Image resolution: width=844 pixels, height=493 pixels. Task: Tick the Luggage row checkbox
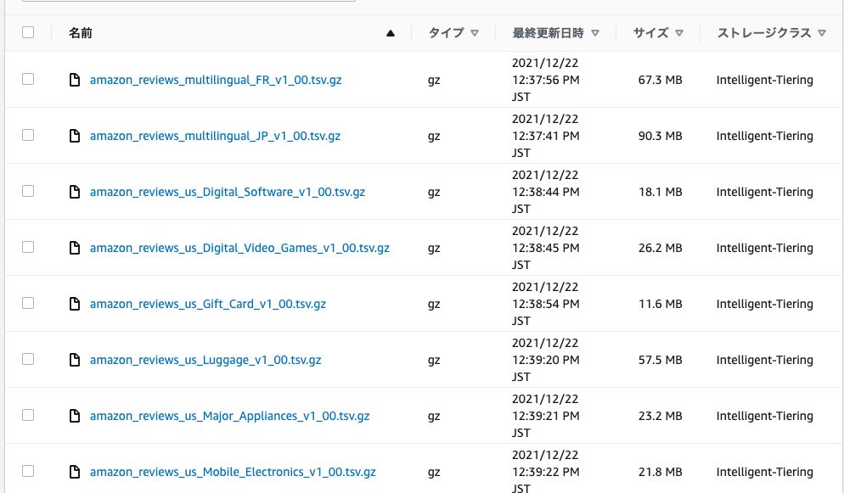(x=28, y=359)
